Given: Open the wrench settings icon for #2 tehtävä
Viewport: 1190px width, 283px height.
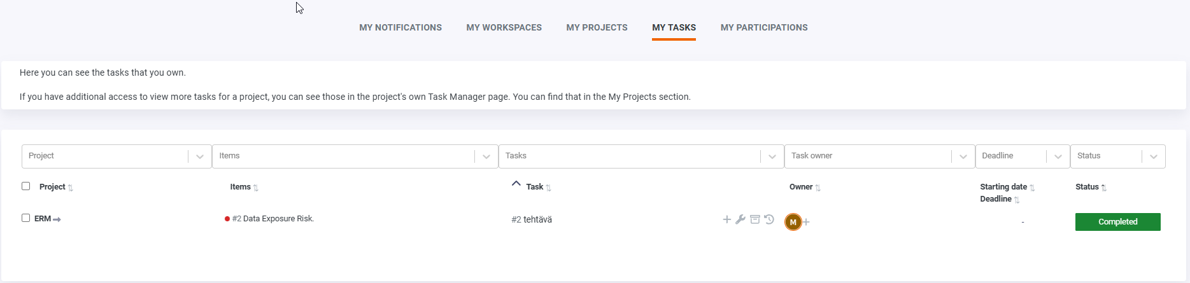Looking at the screenshot, I should click(740, 219).
